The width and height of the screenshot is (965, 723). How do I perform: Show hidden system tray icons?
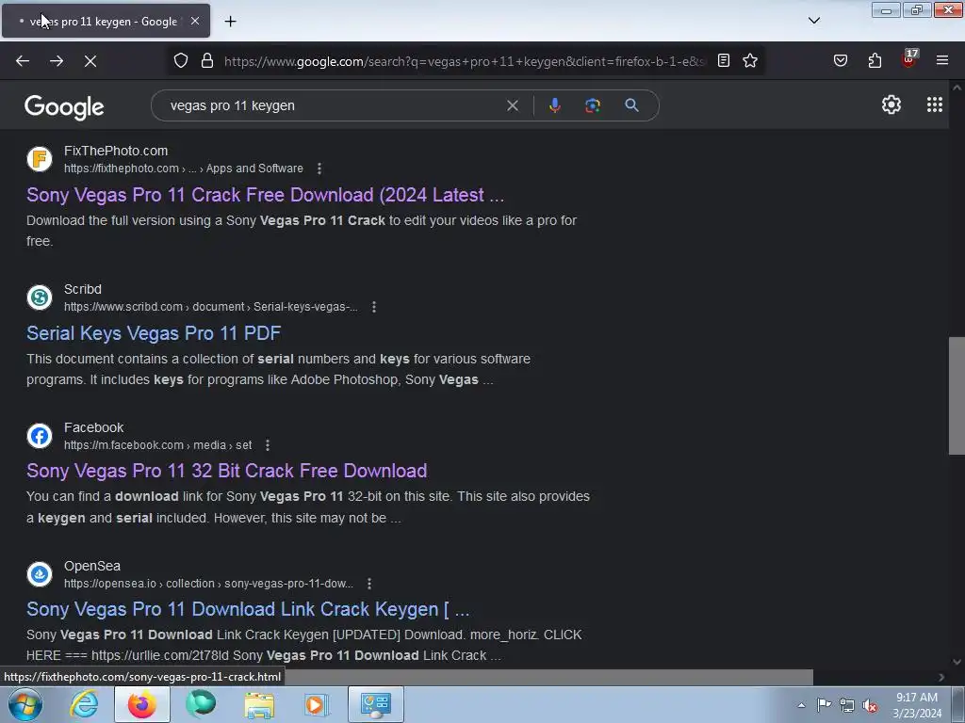coord(801,705)
